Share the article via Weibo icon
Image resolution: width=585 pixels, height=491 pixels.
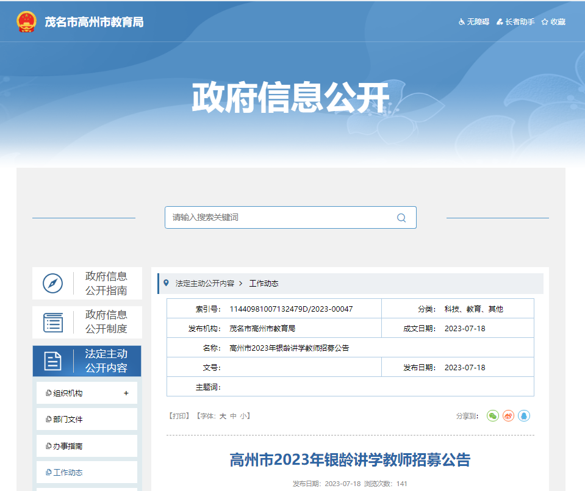click(508, 416)
